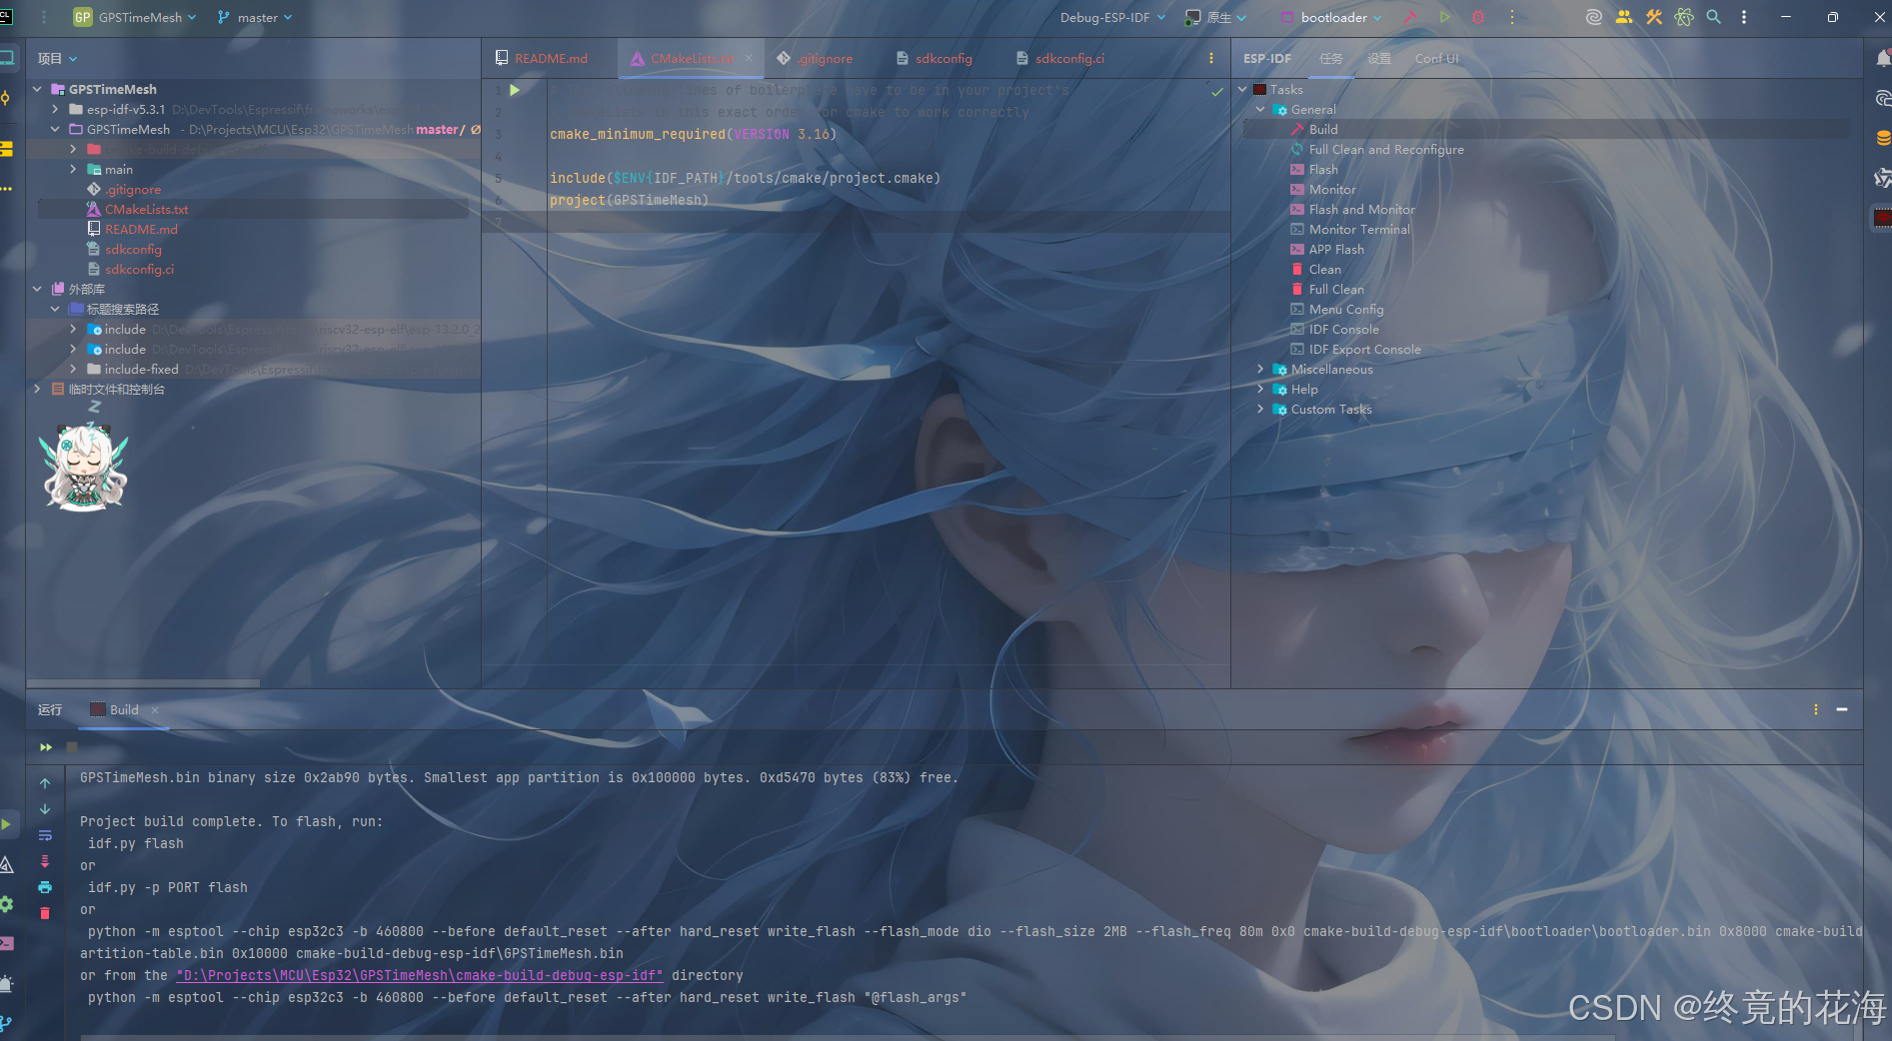
Task: Open the build directory path link
Action: (x=419, y=975)
